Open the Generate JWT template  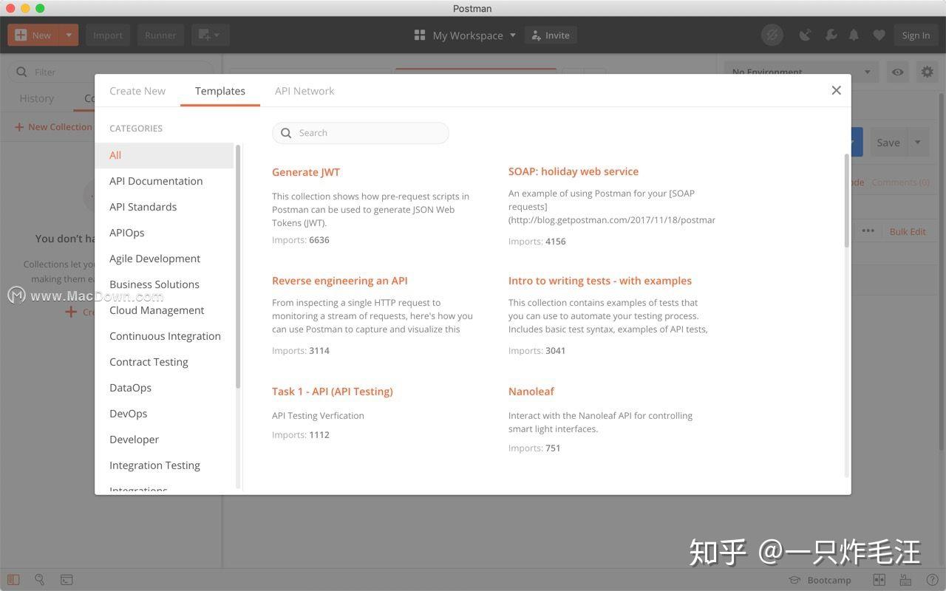[306, 172]
